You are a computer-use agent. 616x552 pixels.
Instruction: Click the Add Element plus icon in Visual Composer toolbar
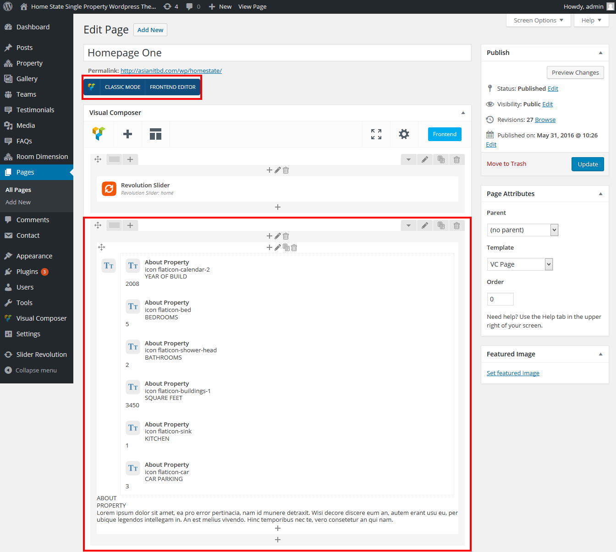click(127, 134)
